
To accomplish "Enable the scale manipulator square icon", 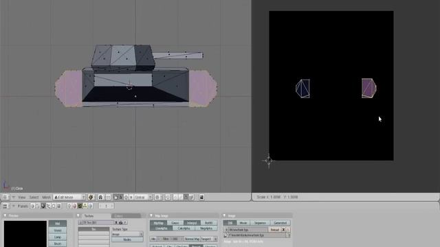I will [x=131, y=197].
